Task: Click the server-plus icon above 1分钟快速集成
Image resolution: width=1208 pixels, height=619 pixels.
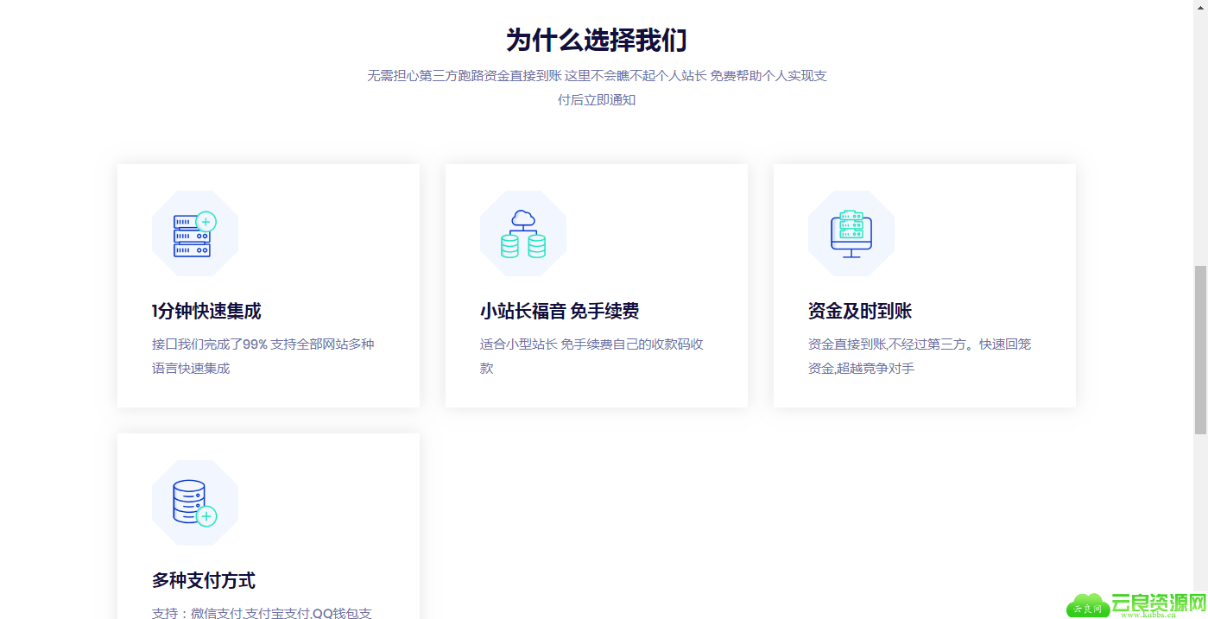Action: click(195, 233)
